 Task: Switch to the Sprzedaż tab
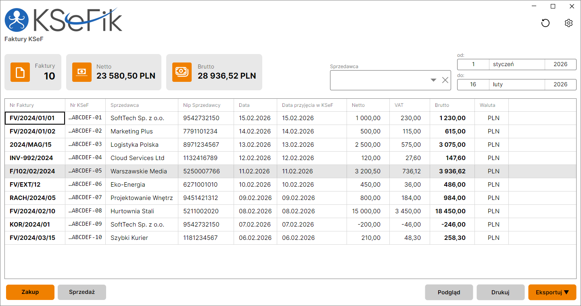click(82, 292)
